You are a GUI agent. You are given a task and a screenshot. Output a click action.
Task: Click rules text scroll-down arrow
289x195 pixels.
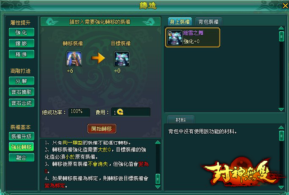[x=158, y=187]
